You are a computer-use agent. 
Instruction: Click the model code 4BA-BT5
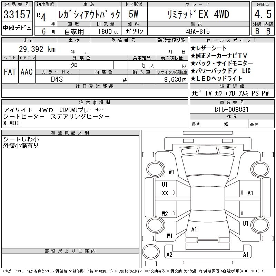pos(198,31)
